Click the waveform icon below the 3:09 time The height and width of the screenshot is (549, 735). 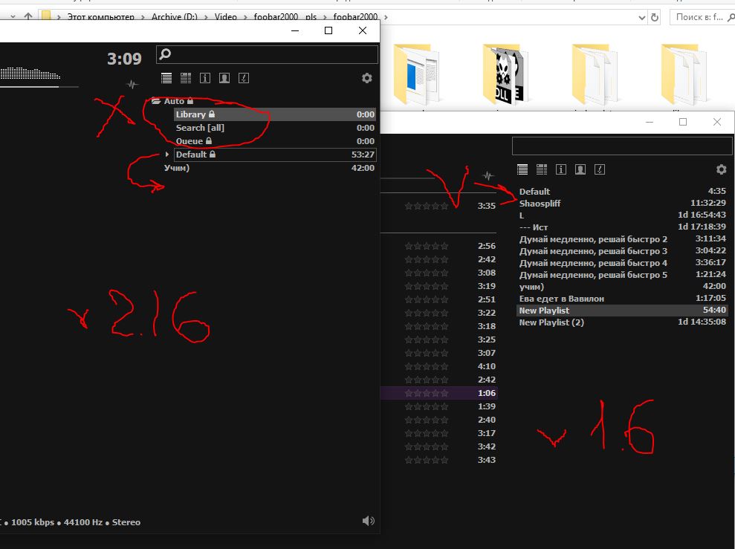pyautogui.click(x=133, y=85)
